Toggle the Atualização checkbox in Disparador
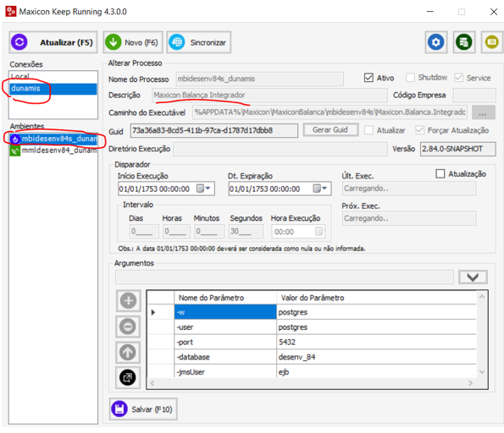Viewport: 504px width, 433px height. (x=440, y=173)
